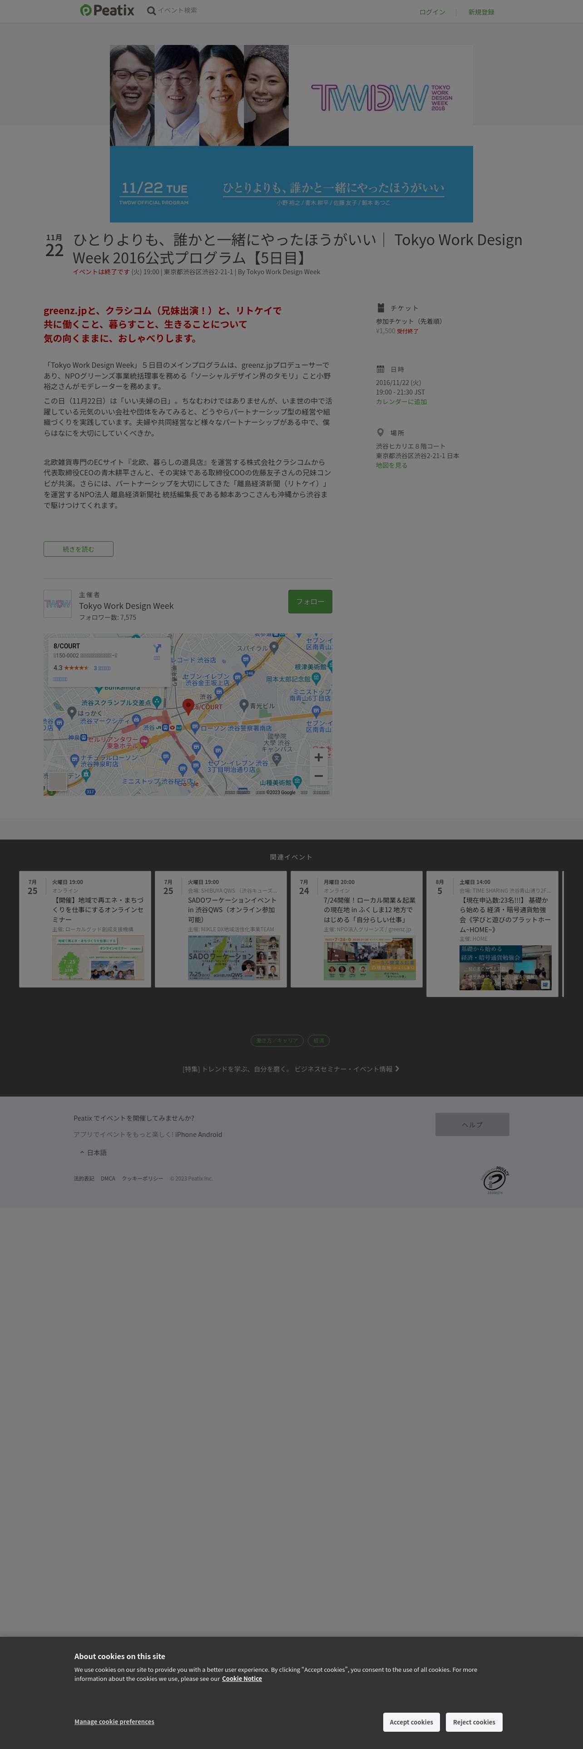
Task: Open the 法的表記 footer link
Action: (84, 1179)
